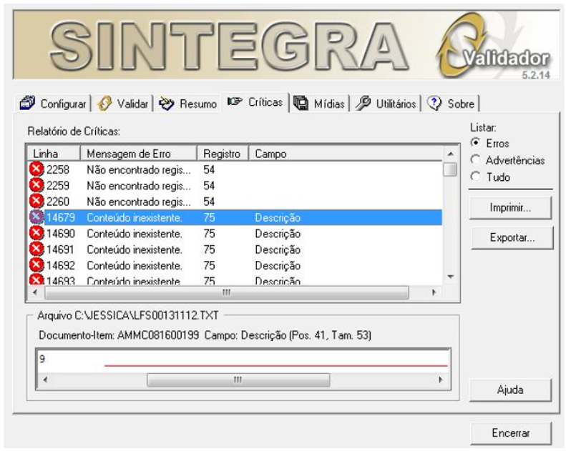Viewport: 566px width, 451px height.
Task: Click the record content text box
Action: 243,361
